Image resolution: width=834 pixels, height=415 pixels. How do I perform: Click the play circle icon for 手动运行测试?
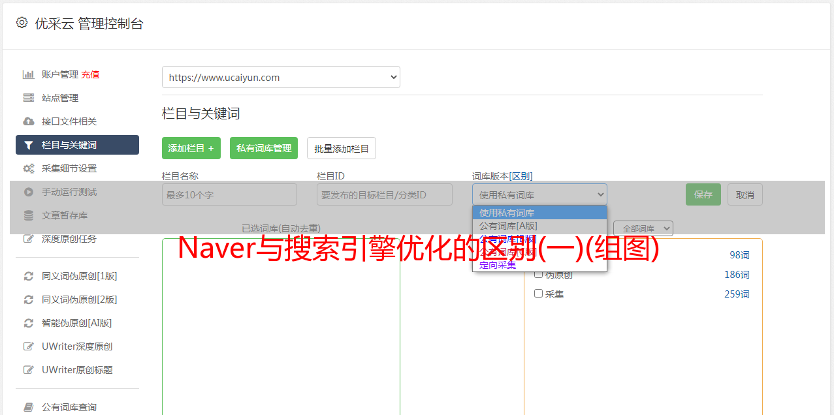[28, 192]
